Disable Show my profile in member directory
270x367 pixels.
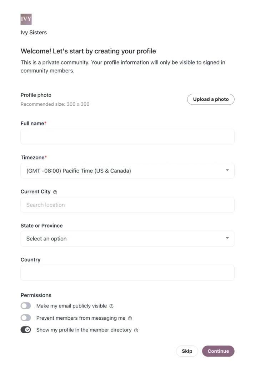[26, 330]
